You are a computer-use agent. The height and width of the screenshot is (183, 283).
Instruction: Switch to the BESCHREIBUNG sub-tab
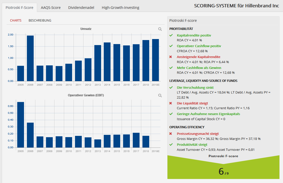40,21
